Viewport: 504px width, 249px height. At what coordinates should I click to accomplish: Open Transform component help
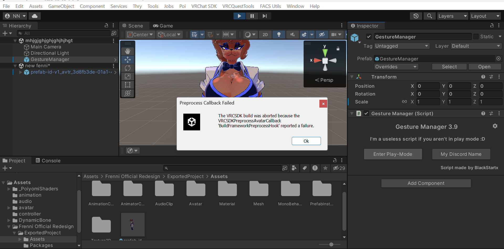(483, 77)
